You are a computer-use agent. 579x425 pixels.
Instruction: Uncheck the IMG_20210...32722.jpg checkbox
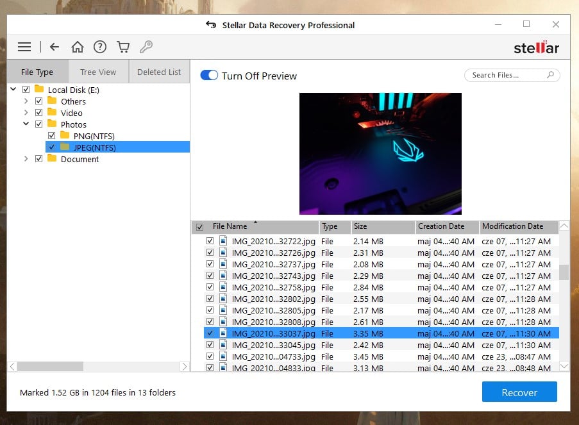pyautogui.click(x=210, y=241)
